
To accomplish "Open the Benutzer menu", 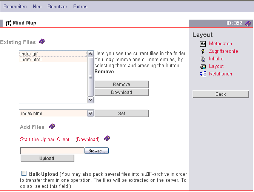I will [57, 7].
